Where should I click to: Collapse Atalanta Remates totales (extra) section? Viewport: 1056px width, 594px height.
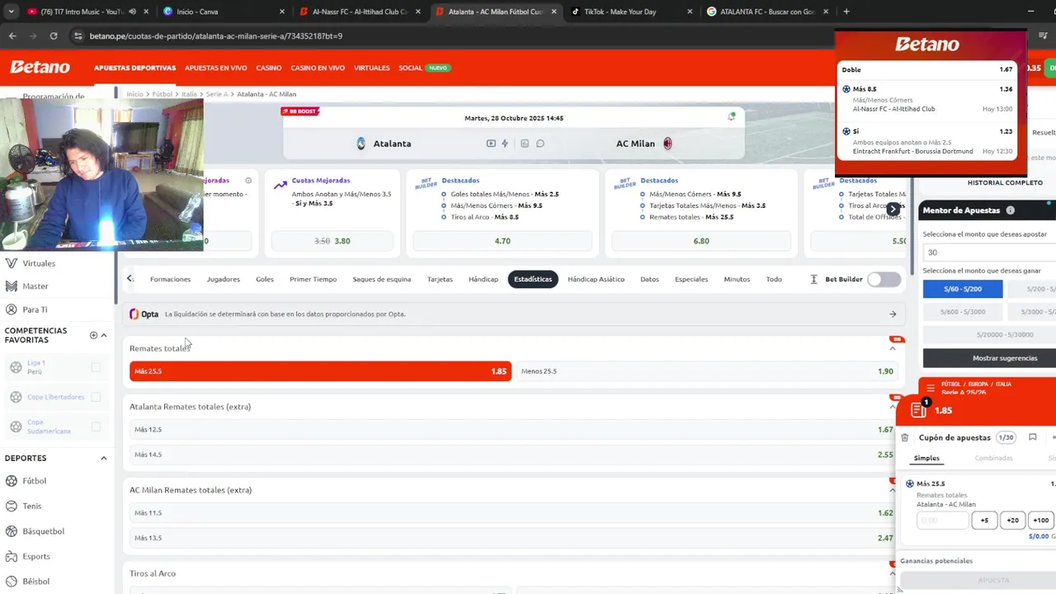click(893, 407)
